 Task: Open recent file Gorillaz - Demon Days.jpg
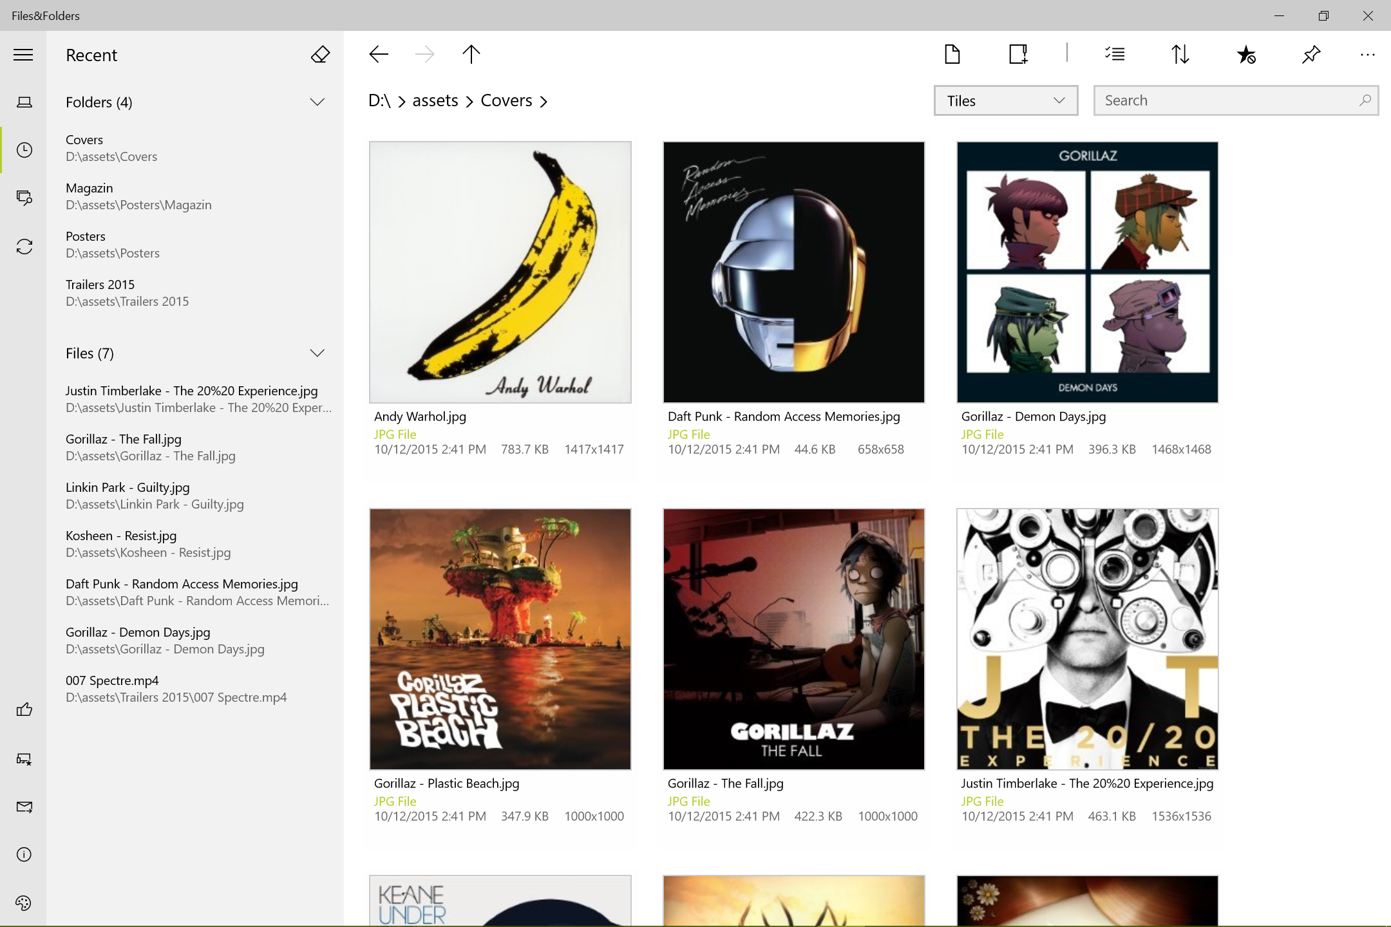point(195,641)
